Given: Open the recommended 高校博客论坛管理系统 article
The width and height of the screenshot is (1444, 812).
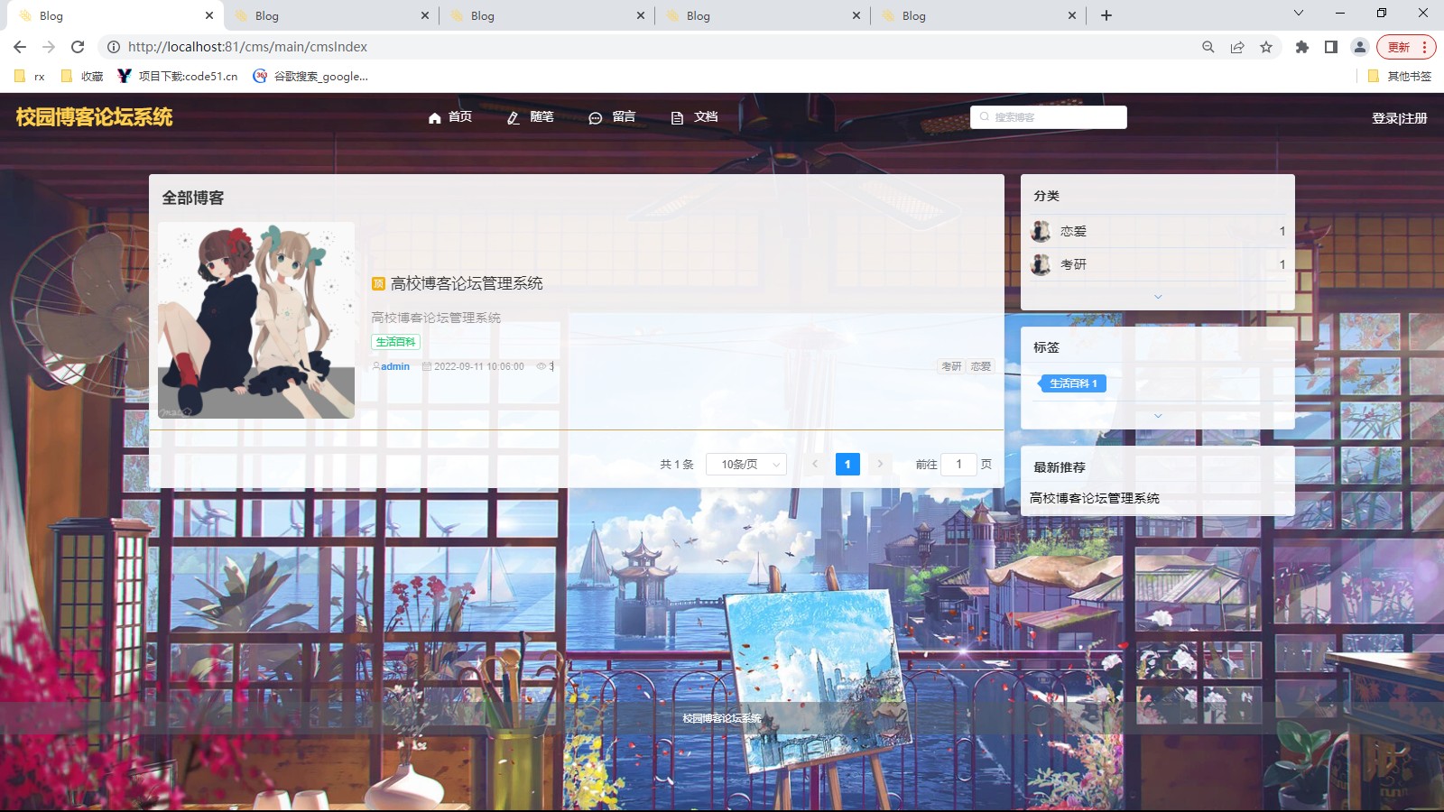Looking at the screenshot, I should [x=1095, y=498].
